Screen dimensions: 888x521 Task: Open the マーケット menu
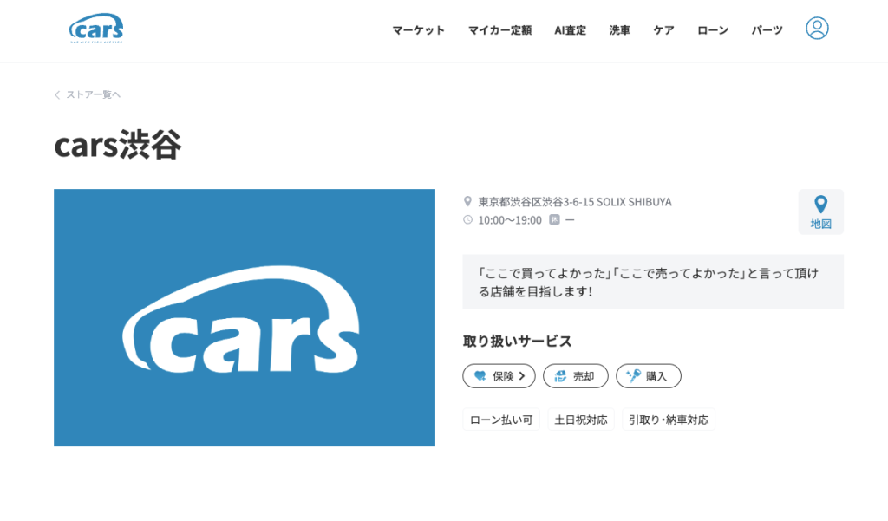point(418,30)
